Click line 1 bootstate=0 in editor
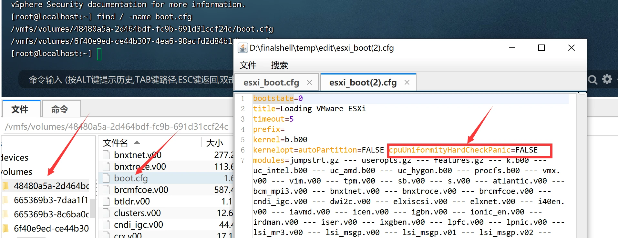618x238 pixels. [x=278, y=98]
